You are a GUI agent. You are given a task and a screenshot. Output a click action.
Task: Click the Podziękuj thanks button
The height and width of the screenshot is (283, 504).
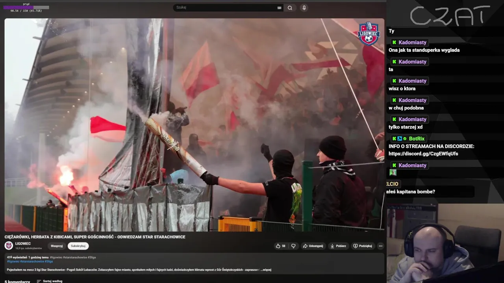pos(363,246)
